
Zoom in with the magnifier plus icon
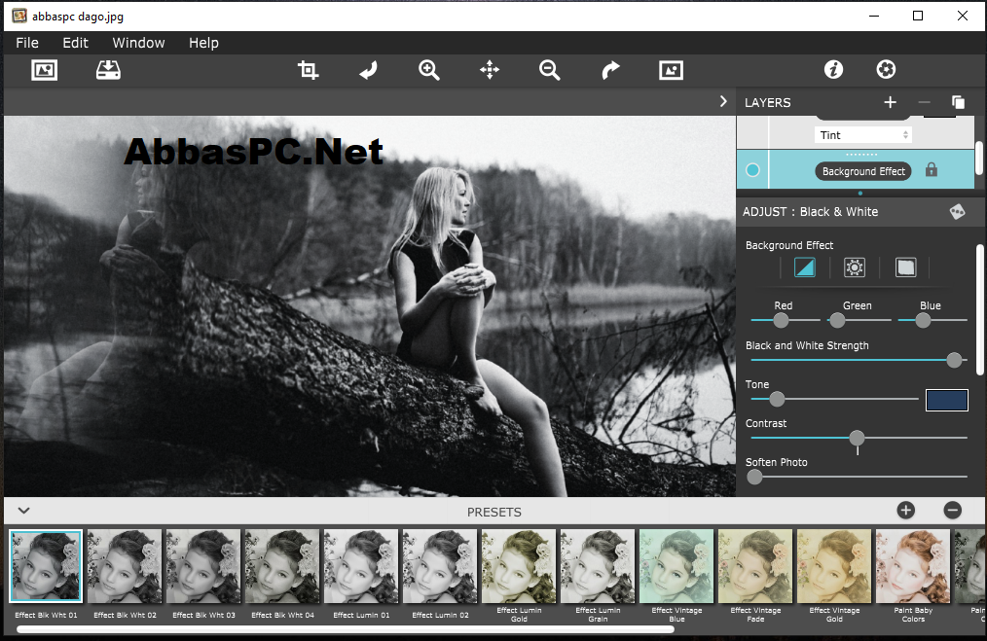pyautogui.click(x=429, y=70)
